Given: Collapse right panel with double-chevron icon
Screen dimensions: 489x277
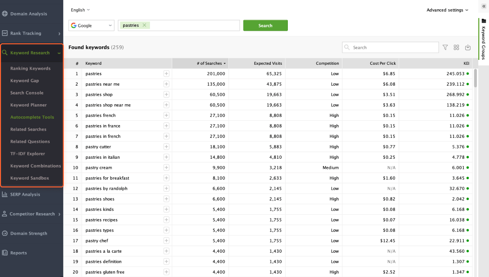Looking at the screenshot, I should [484, 7].
